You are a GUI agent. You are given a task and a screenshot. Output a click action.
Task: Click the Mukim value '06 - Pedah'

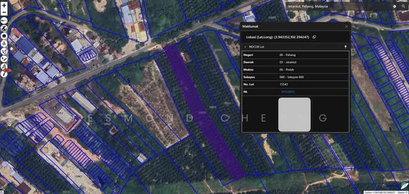tap(287, 69)
